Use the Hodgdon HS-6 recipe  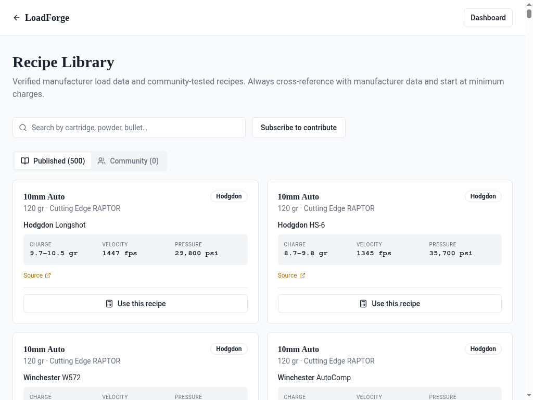(x=389, y=304)
